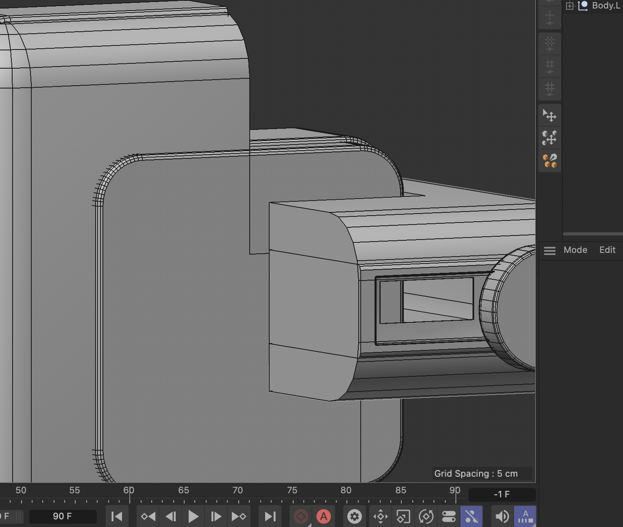Screen dimensions: 623x527
Task: Click the 90 F end frame field
Action: [x=63, y=516]
